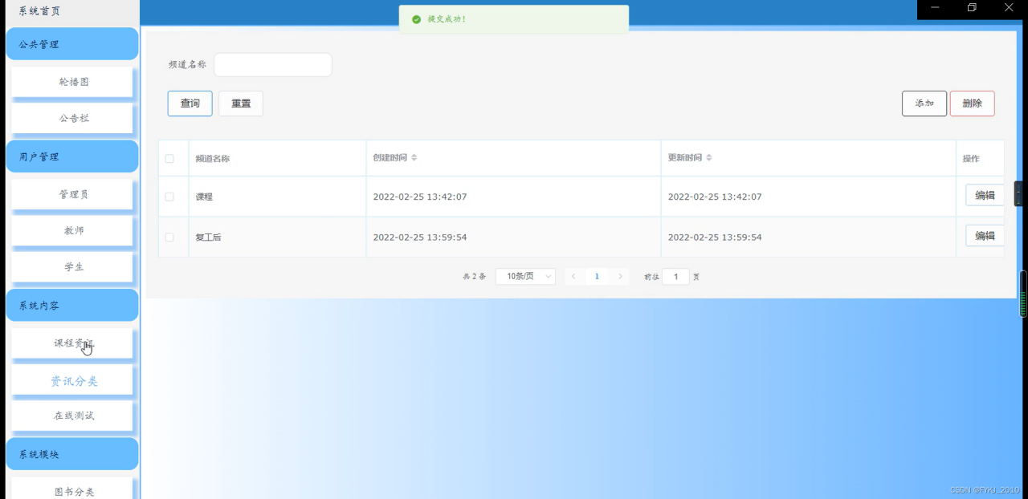
Task: Click the 删除 button
Action: point(973,103)
